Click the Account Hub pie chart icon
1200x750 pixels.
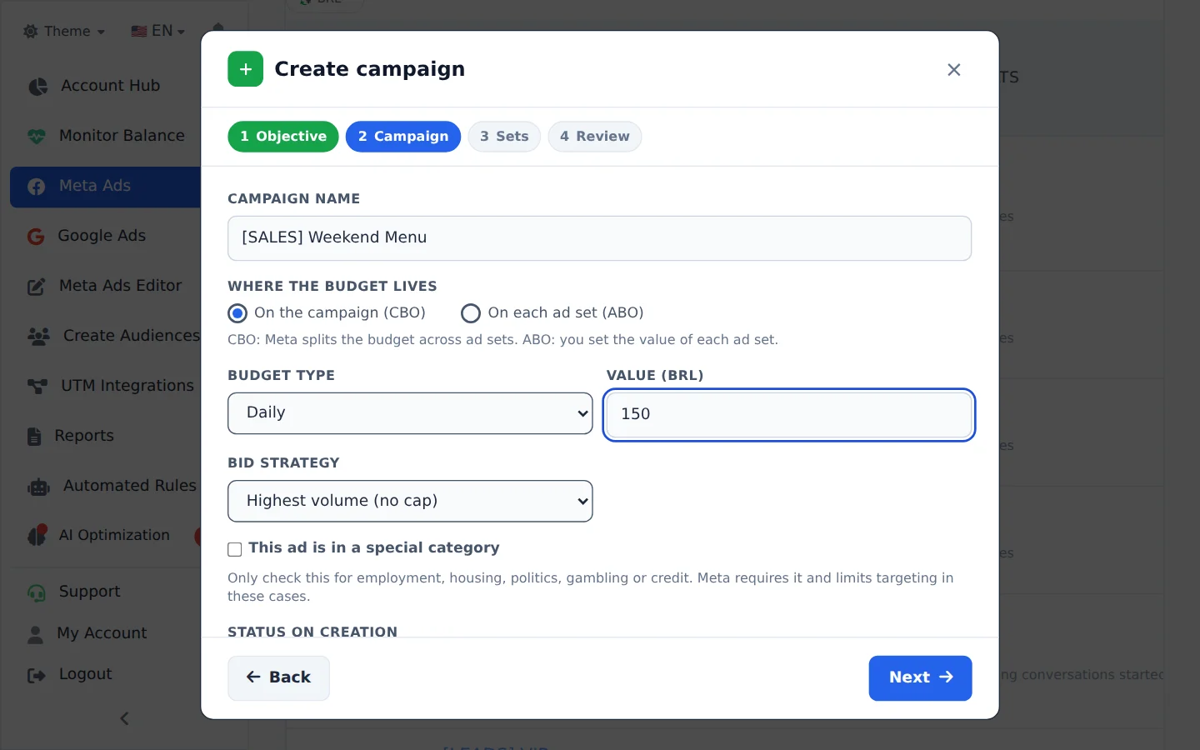[38, 86]
